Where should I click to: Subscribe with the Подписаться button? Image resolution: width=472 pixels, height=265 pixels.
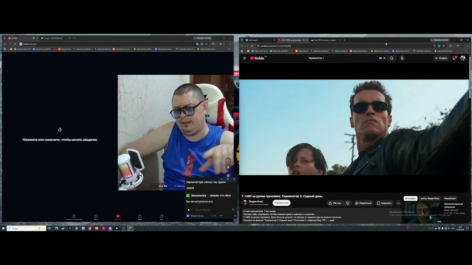click(281, 203)
